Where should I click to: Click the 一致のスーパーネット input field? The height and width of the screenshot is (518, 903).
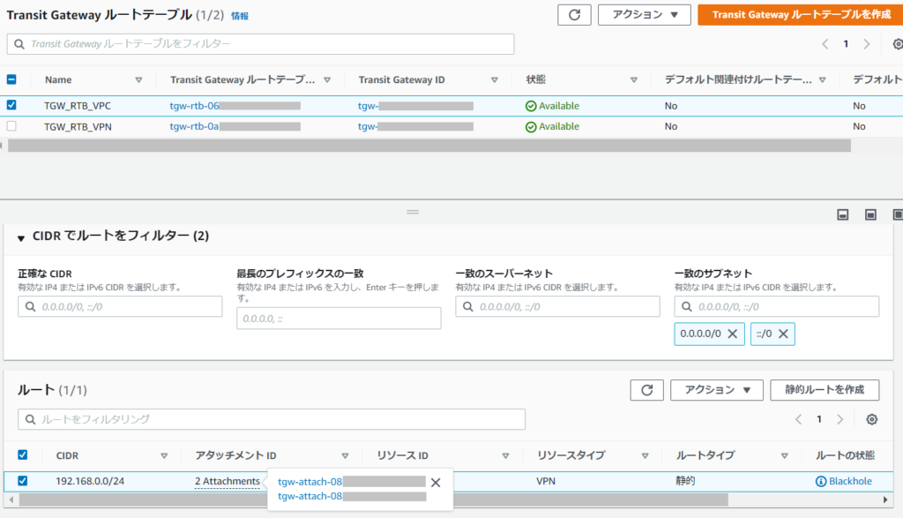coord(557,306)
